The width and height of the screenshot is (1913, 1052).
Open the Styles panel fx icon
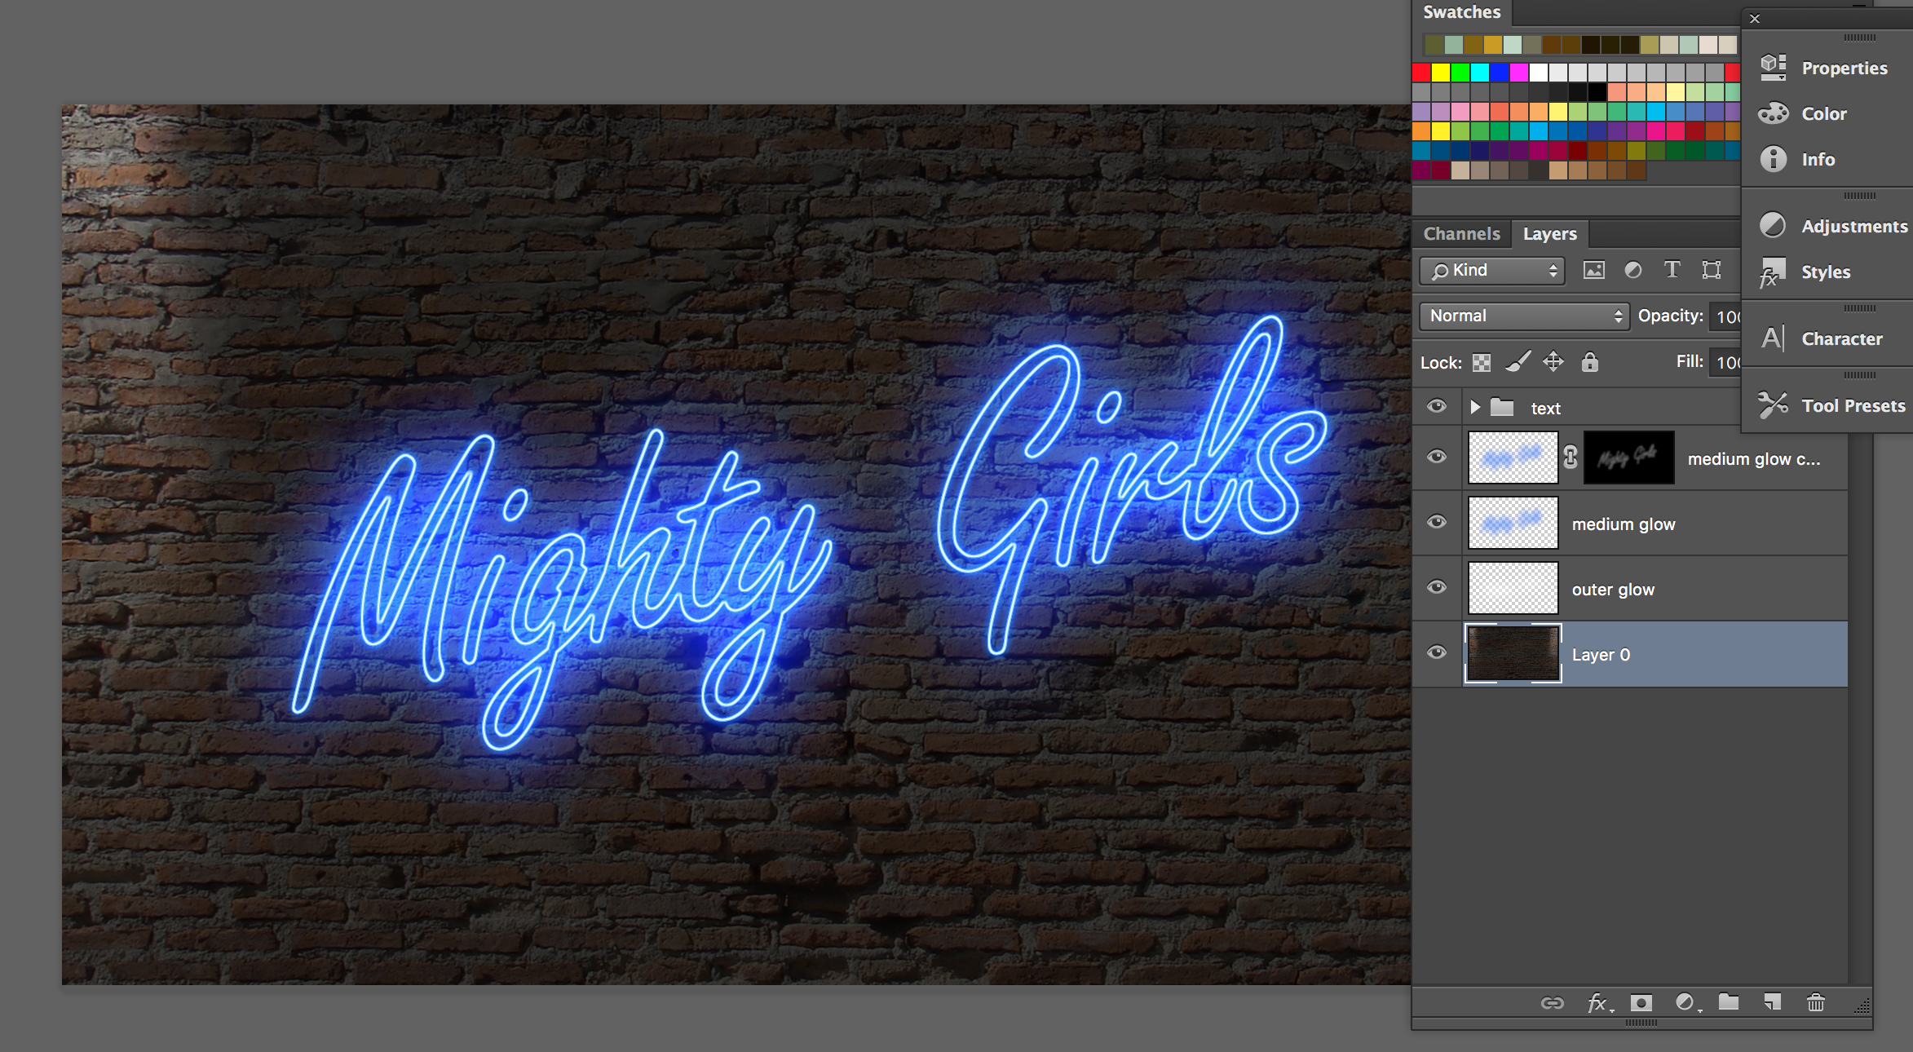coord(1772,272)
